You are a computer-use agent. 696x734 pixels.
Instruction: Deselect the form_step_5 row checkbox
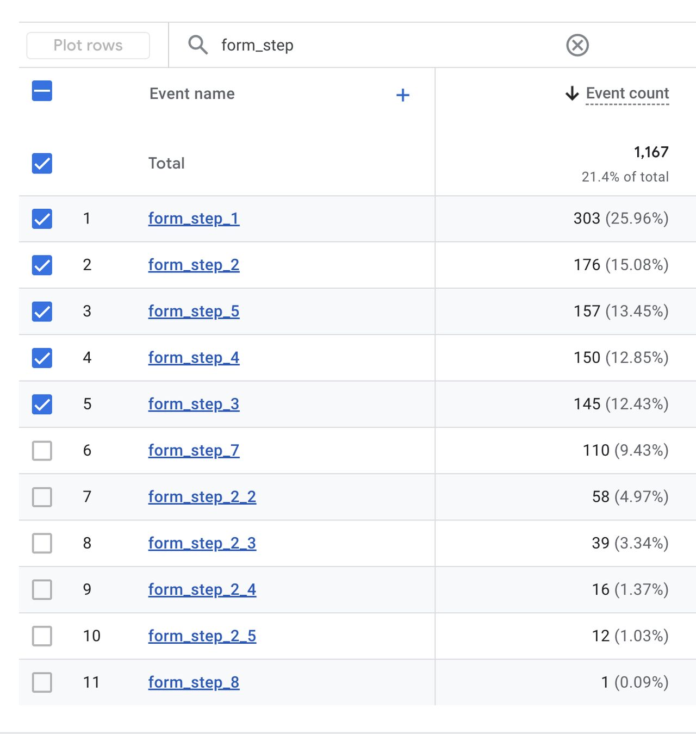coord(42,312)
